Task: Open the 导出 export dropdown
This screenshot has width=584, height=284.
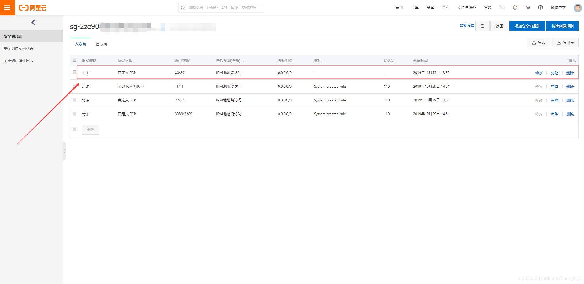Action: (x=565, y=43)
